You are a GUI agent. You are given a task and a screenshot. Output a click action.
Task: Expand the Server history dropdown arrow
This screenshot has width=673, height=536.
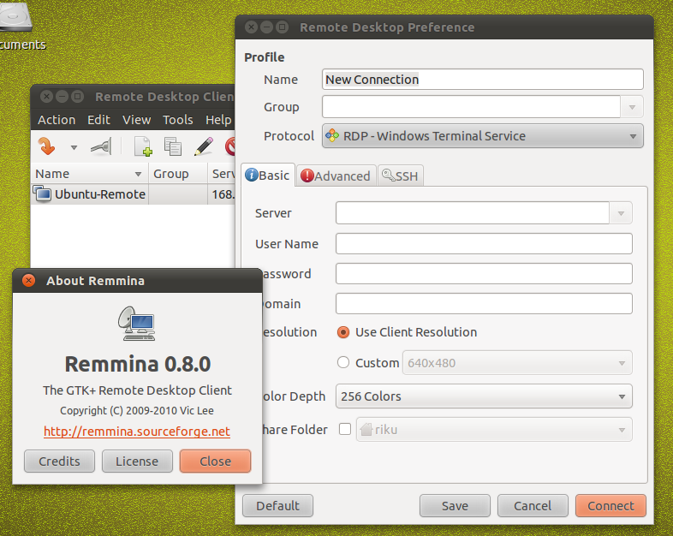621,213
